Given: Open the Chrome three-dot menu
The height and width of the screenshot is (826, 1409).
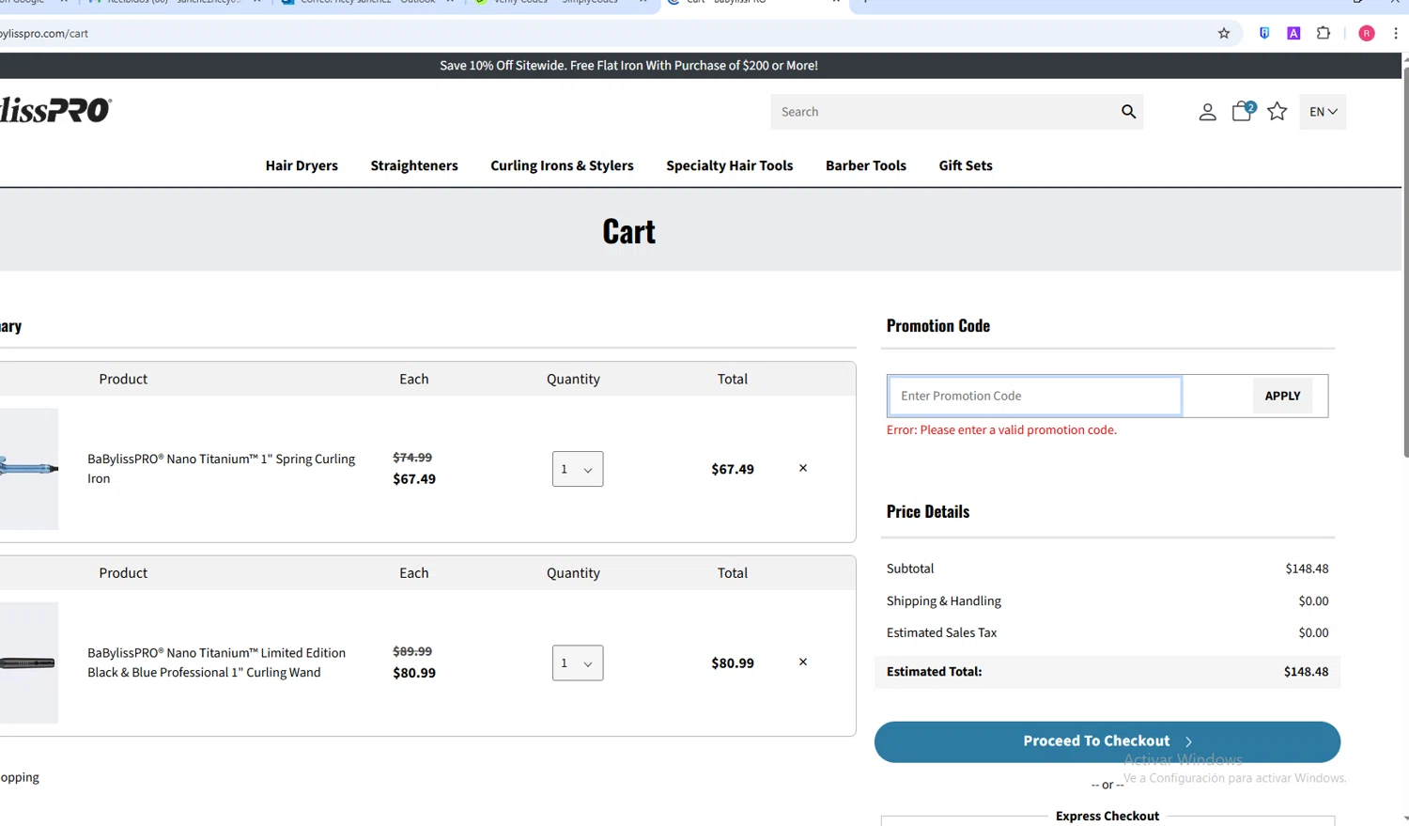Looking at the screenshot, I should 1396,33.
